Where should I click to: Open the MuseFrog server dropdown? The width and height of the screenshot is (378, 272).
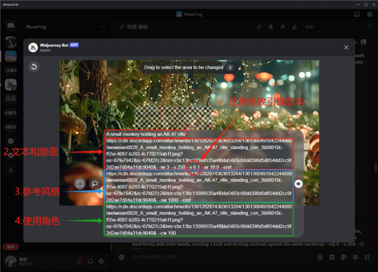[103, 27]
